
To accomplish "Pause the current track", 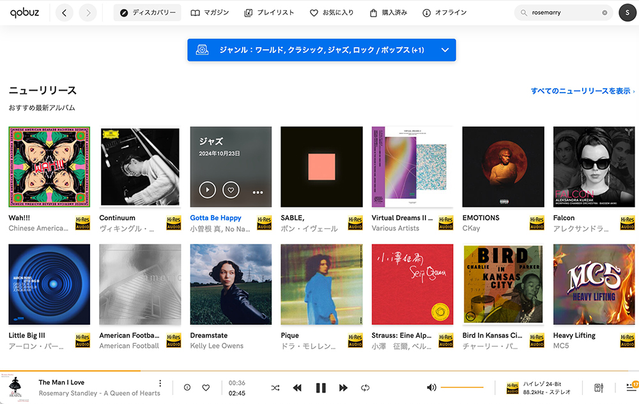I will [x=321, y=388].
